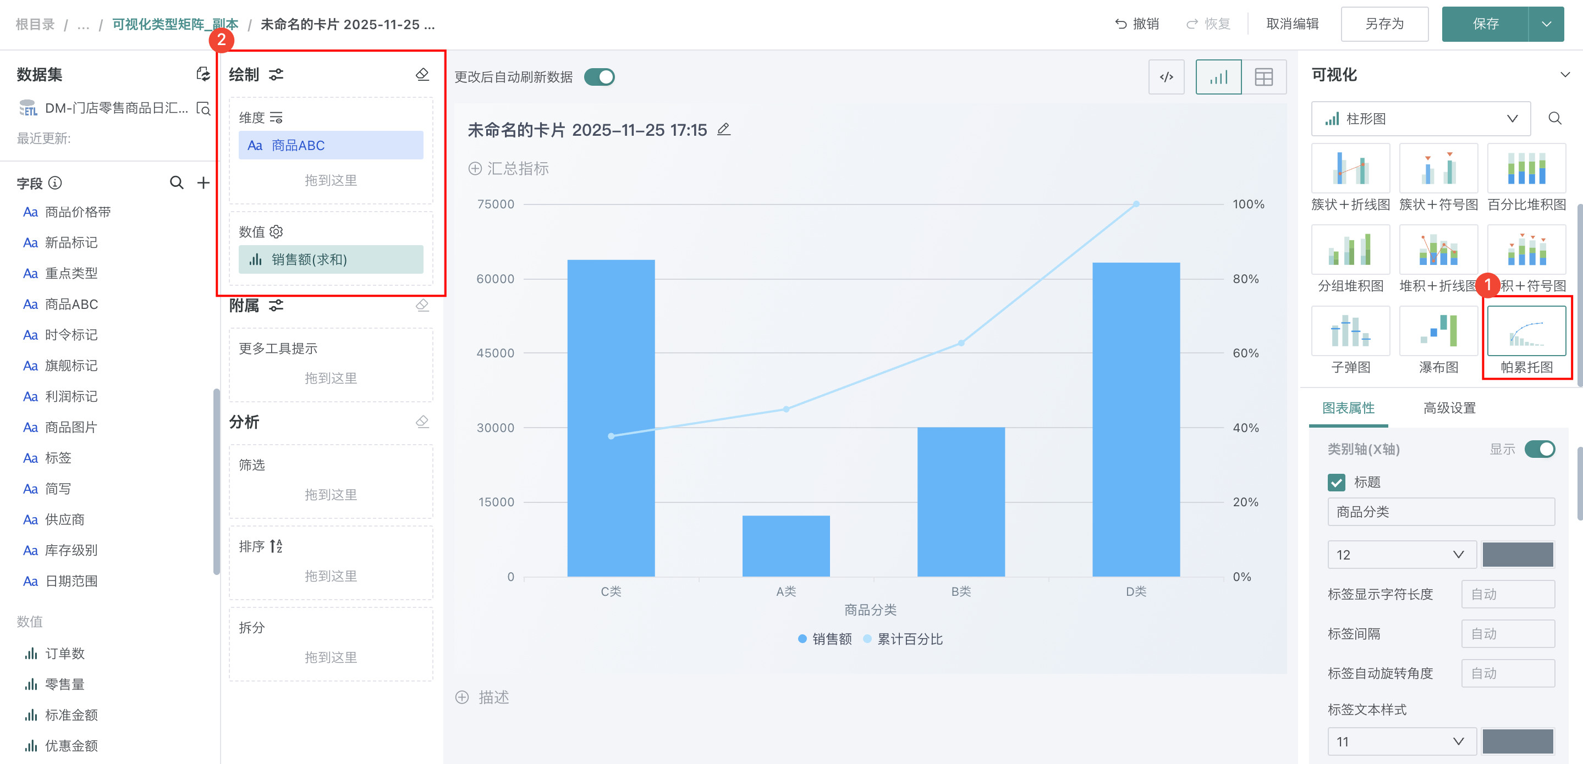Click the plus icon to add field
The height and width of the screenshot is (764, 1583).
204,182
